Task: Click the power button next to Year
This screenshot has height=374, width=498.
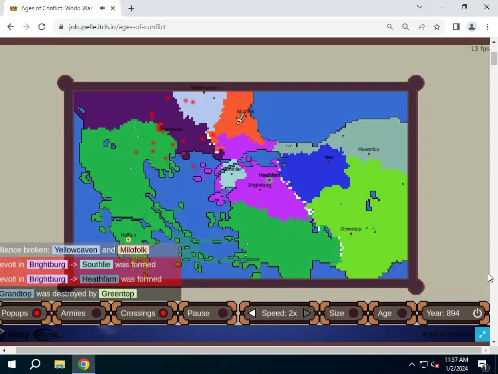Action: tap(478, 313)
